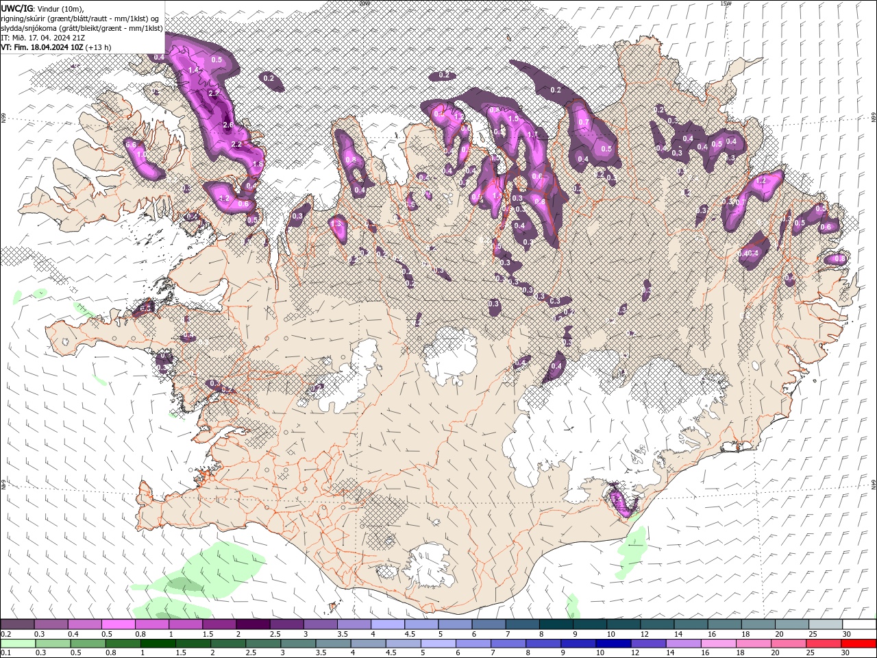The image size is (877, 658).
Task: Click the navy blue 10–12 swatch in the lower legend row
Action: pos(613,644)
